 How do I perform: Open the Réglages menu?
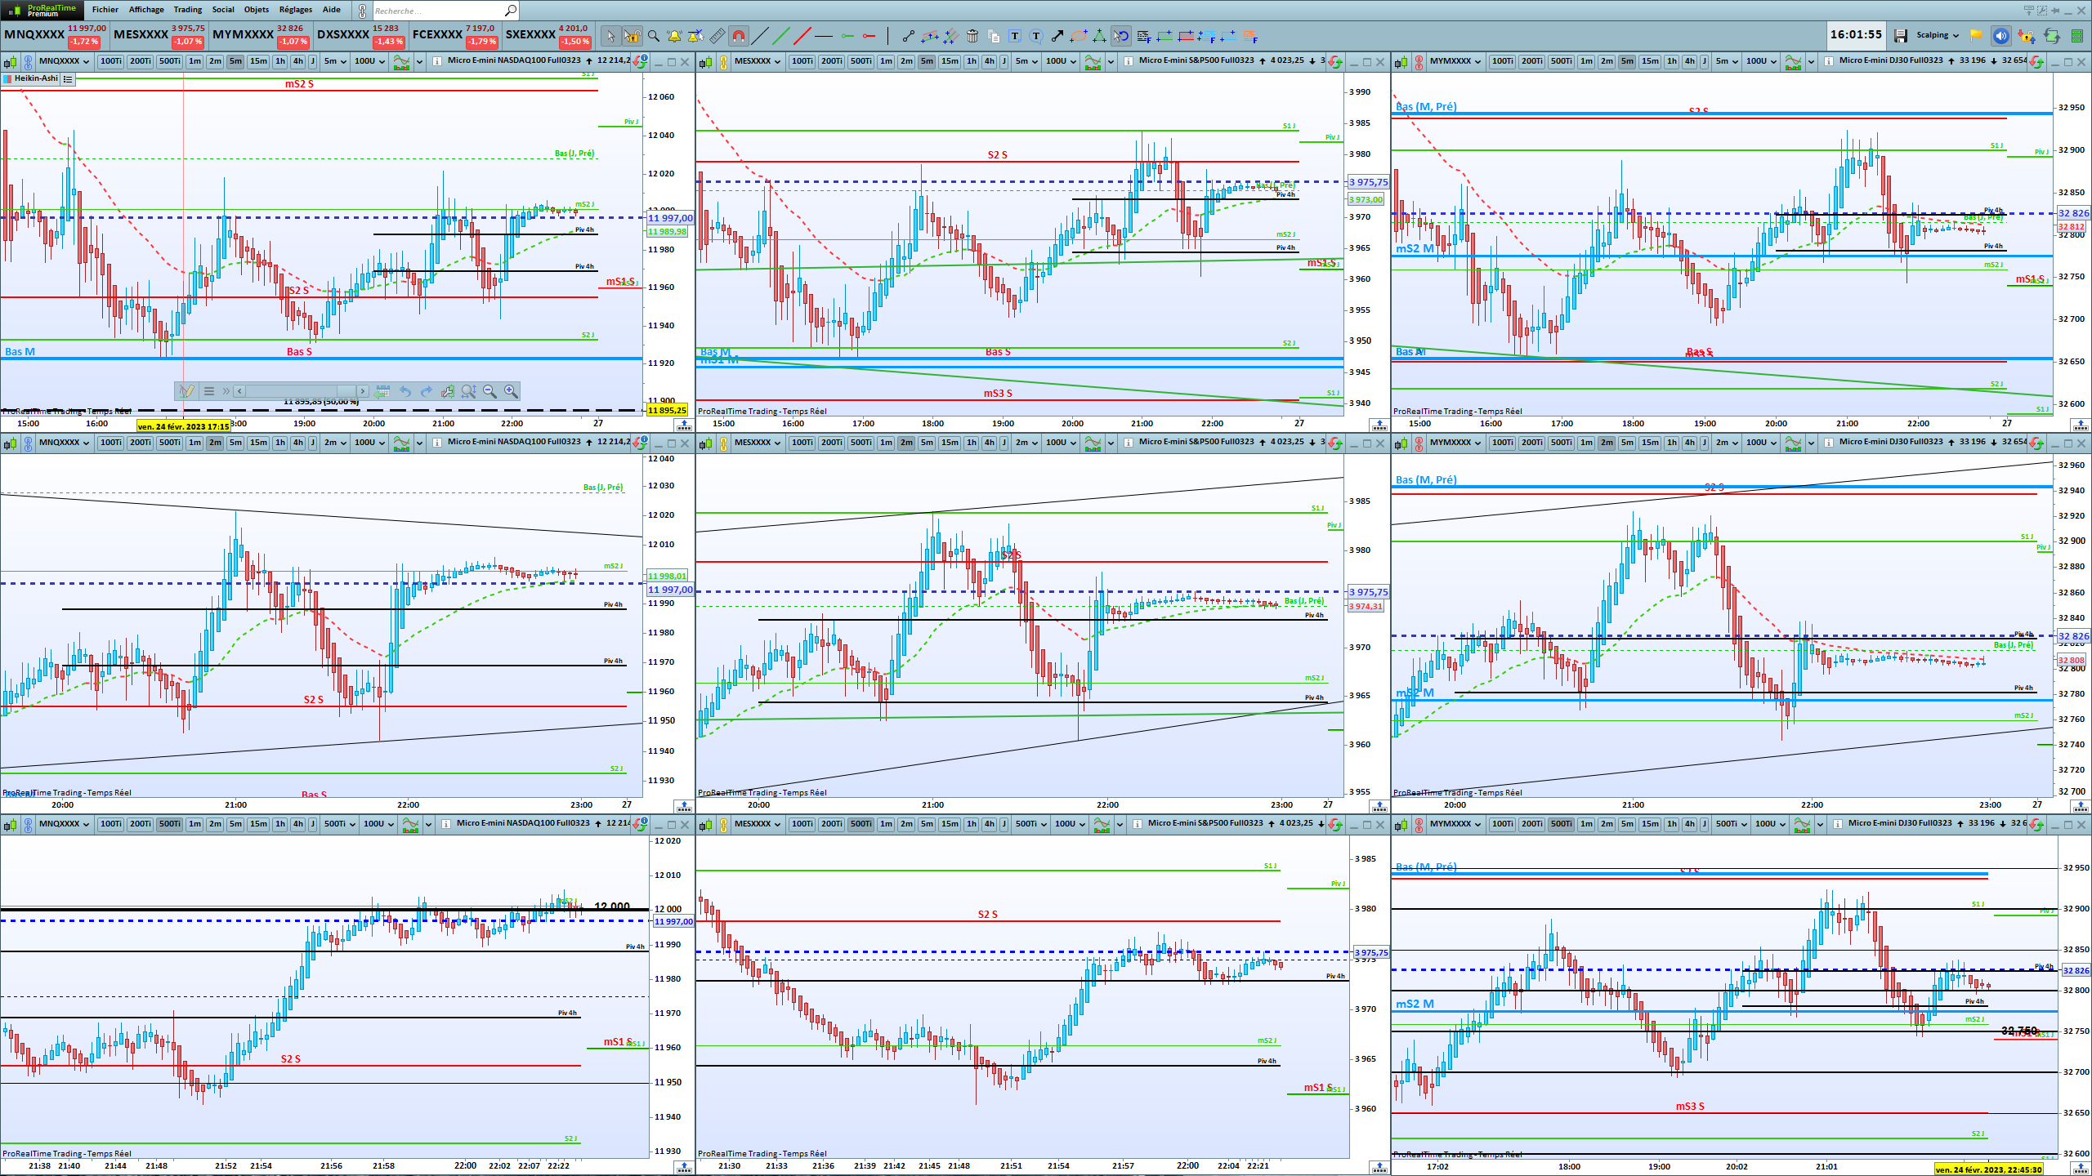[x=295, y=10]
